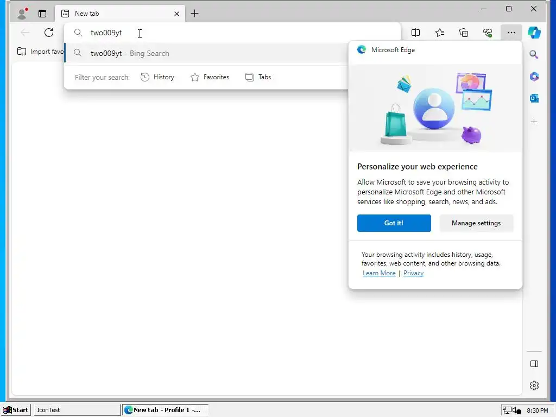Close the New tab tab
Image resolution: width=556 pixels, height=417 pixels.
coord(176,14)
